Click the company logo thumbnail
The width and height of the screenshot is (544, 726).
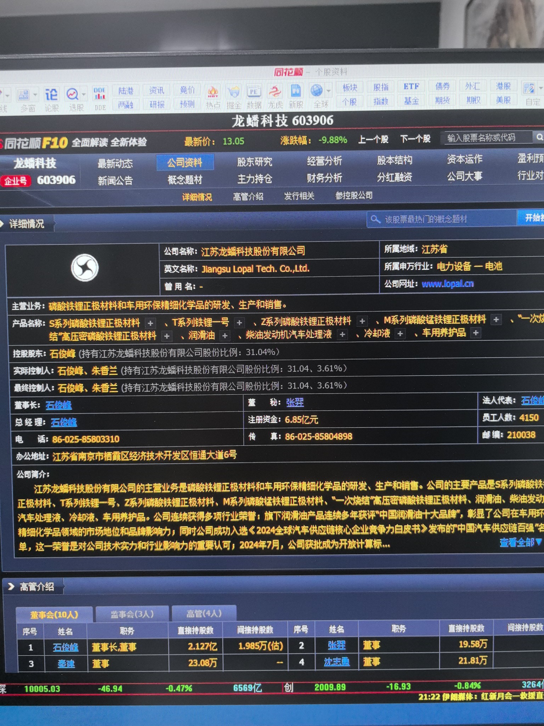coord(85,268)
